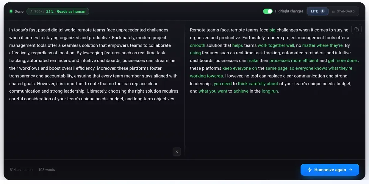
Task: Click the highlighted word 'using' in output
Action: coord(196,53)
